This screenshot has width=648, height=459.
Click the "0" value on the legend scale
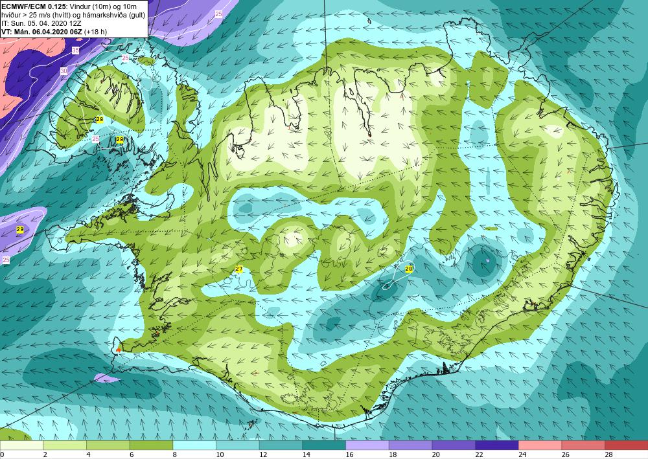tap(2, 454)
